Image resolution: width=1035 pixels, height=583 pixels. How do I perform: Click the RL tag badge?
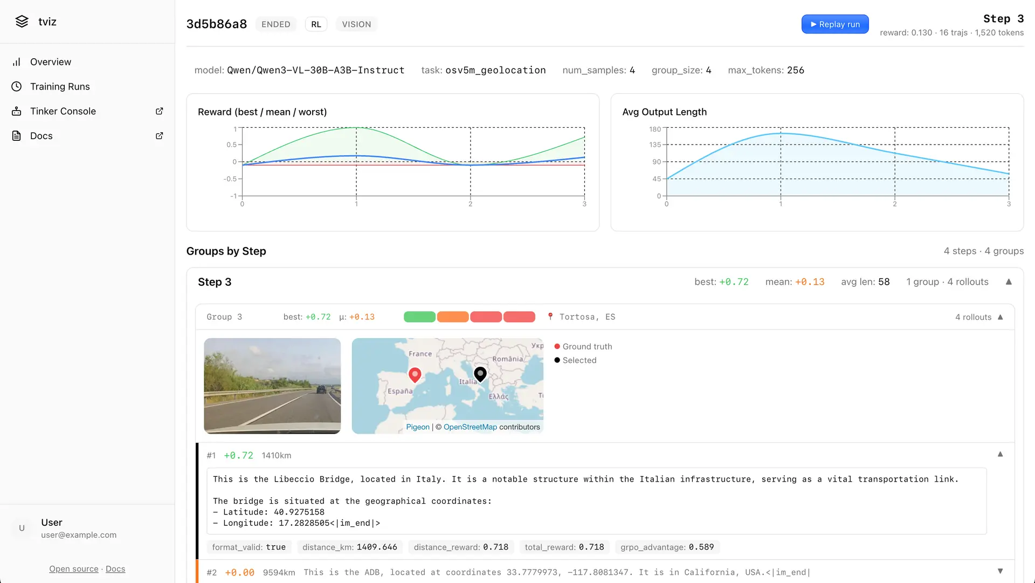[x=316, y=24]
